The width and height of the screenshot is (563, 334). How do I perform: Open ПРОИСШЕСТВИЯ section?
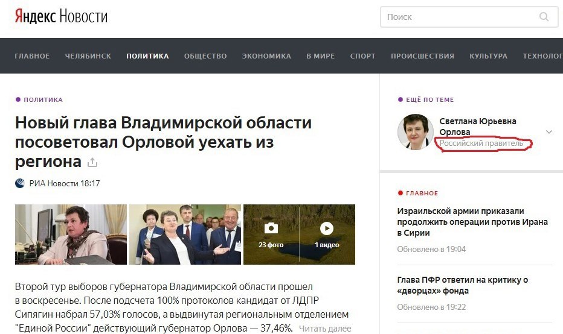(422, 56)
